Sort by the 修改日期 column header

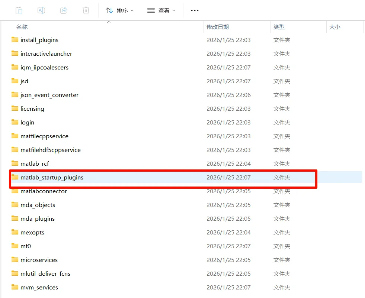[218, 27]
